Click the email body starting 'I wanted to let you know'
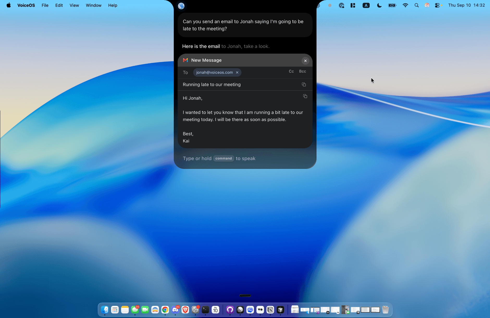The height and width of the screenshot is (318, 490). pyautogui.click(x=243, y=116)
